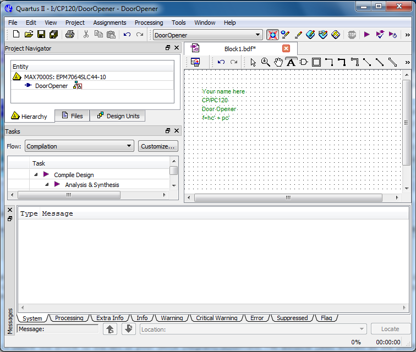Redo the action in main toolbar

(x=140, y=35)
